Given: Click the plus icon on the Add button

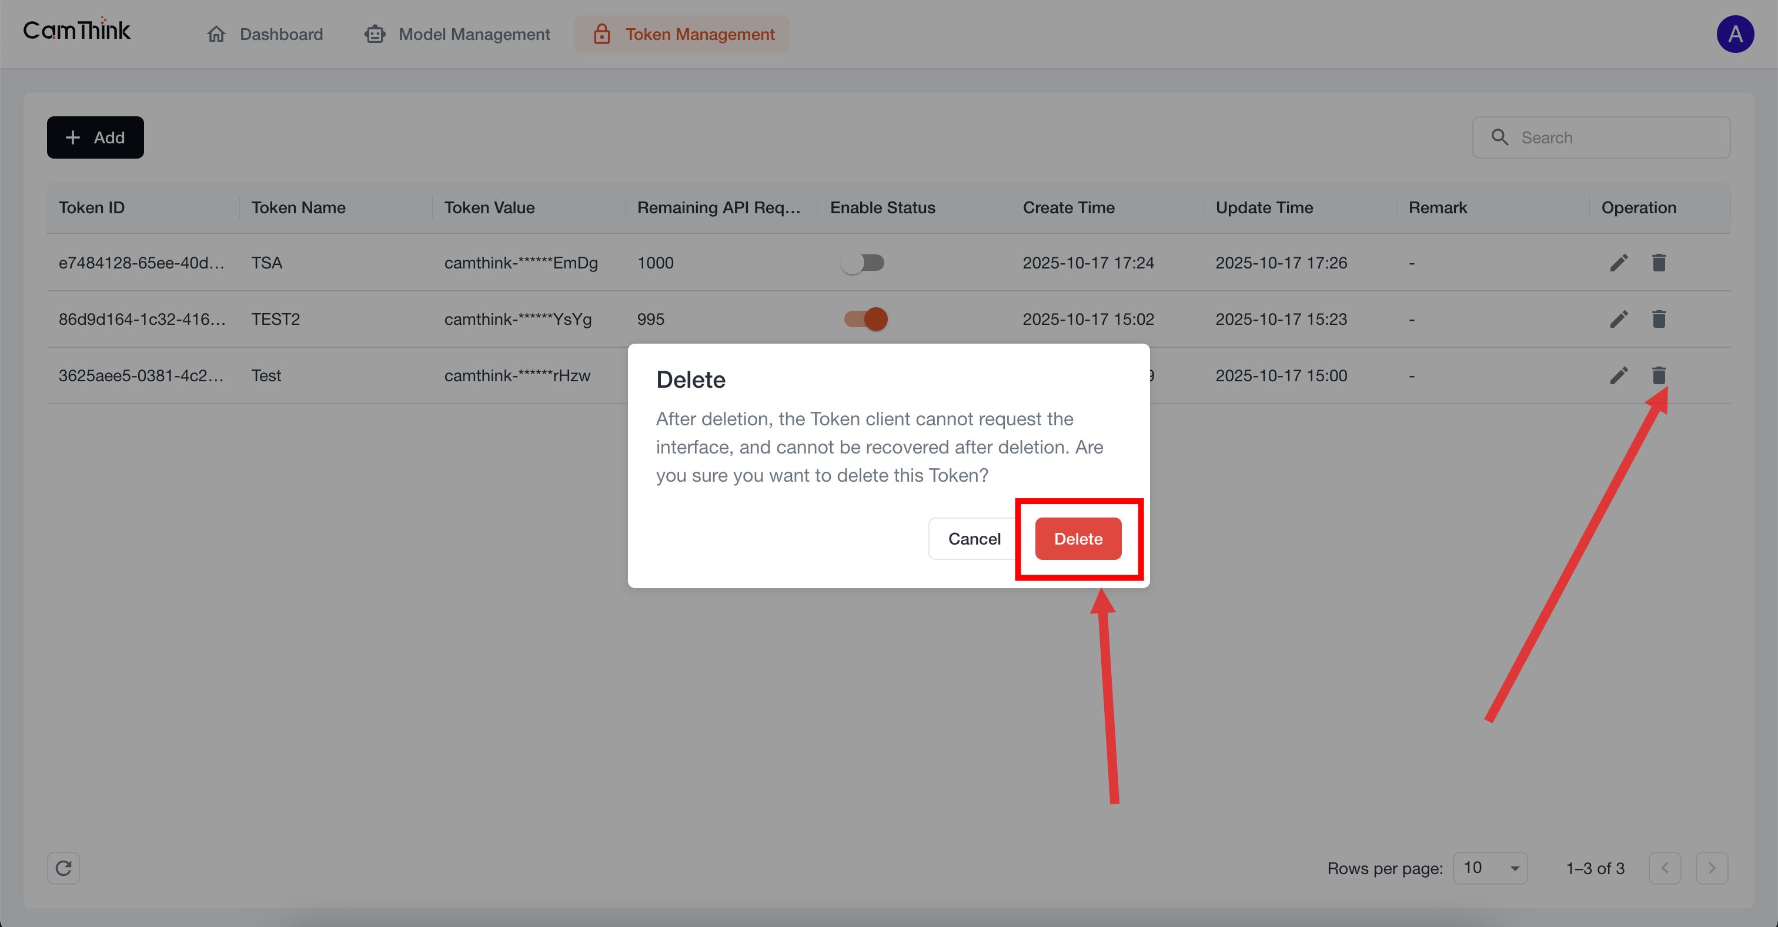Looking at the screenshot, I should pos(72,137).
